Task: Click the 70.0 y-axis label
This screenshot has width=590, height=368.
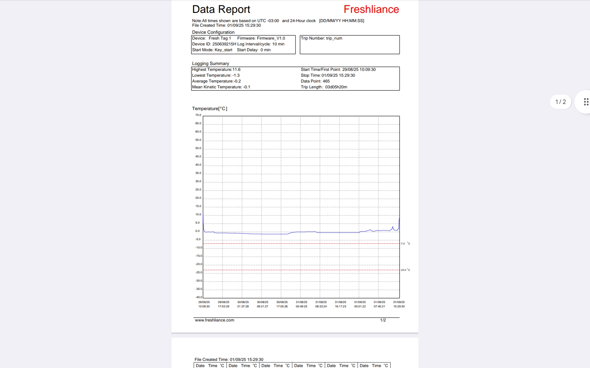Action: (198, 115)
